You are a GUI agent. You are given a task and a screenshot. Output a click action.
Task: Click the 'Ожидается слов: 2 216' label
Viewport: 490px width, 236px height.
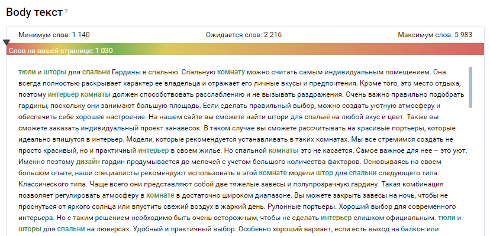pyautogui.click(x=243, y=35)
